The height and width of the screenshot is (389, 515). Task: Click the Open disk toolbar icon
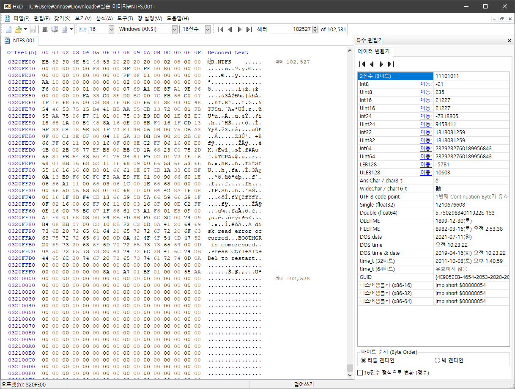[55, 29]
